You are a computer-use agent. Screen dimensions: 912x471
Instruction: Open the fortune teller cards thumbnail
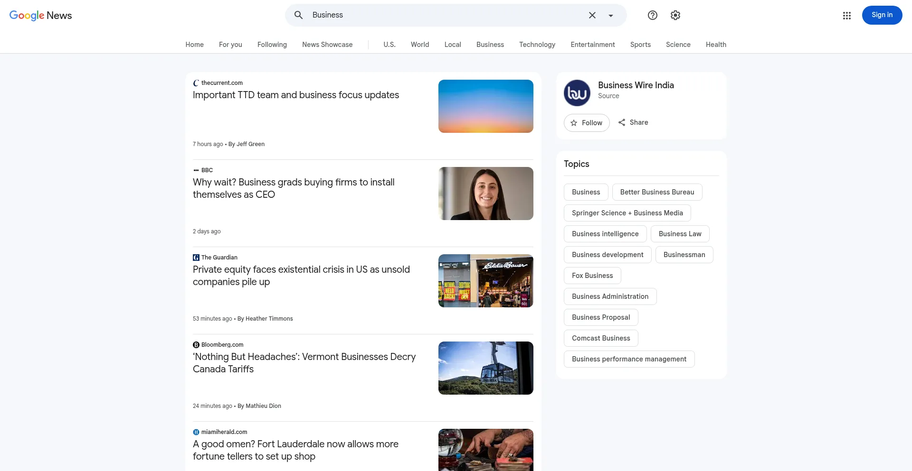point(486,450)
